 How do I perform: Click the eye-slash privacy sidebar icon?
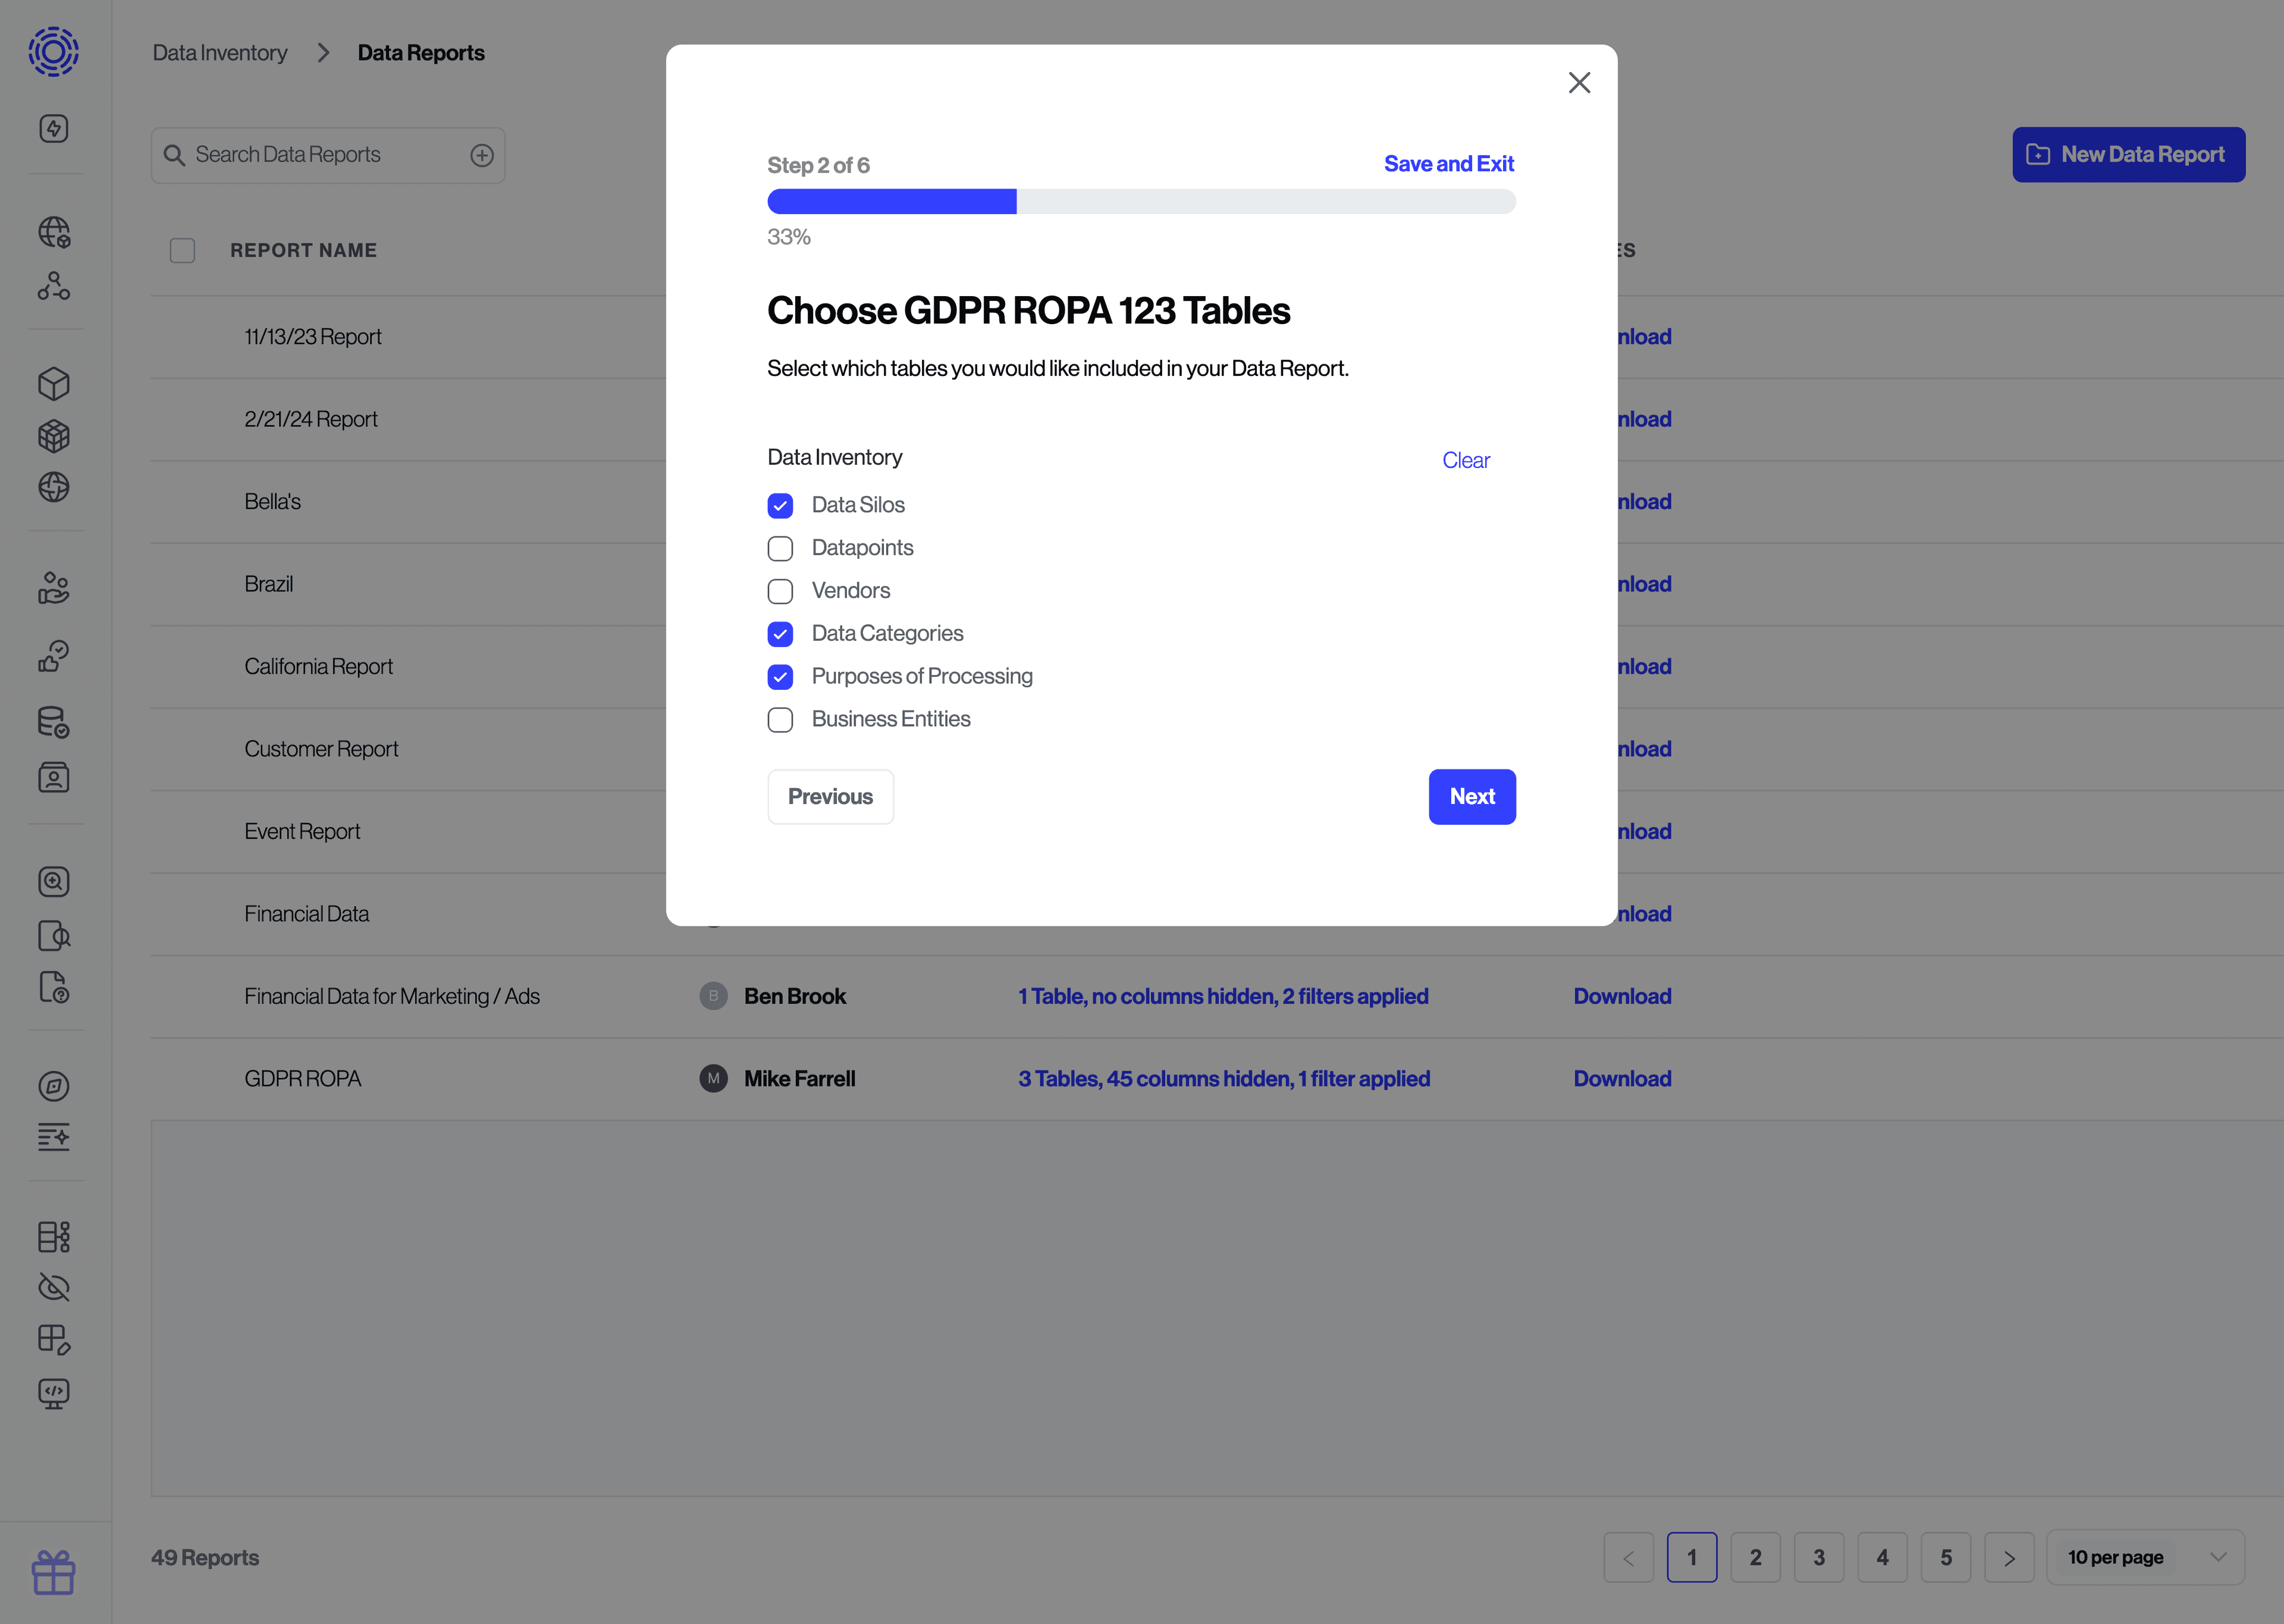[x=54, y=1288]
